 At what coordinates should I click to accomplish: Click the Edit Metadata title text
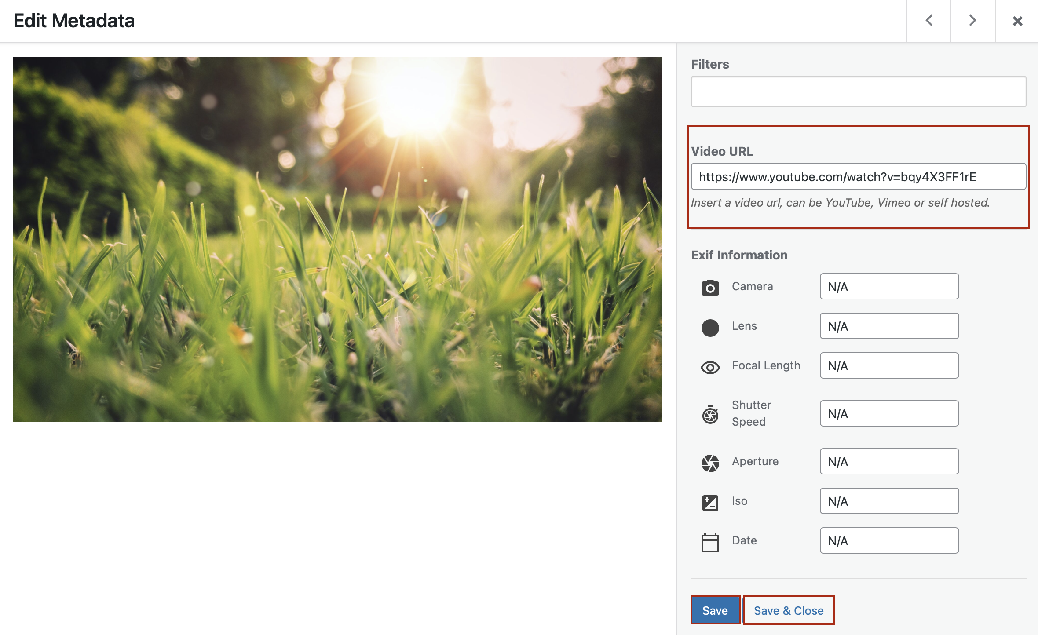coord(74,20)
